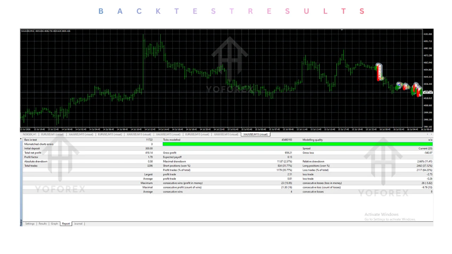Select the 'Modelling quality' label
This screenshot has height=254, width=452.
(313, 140)
